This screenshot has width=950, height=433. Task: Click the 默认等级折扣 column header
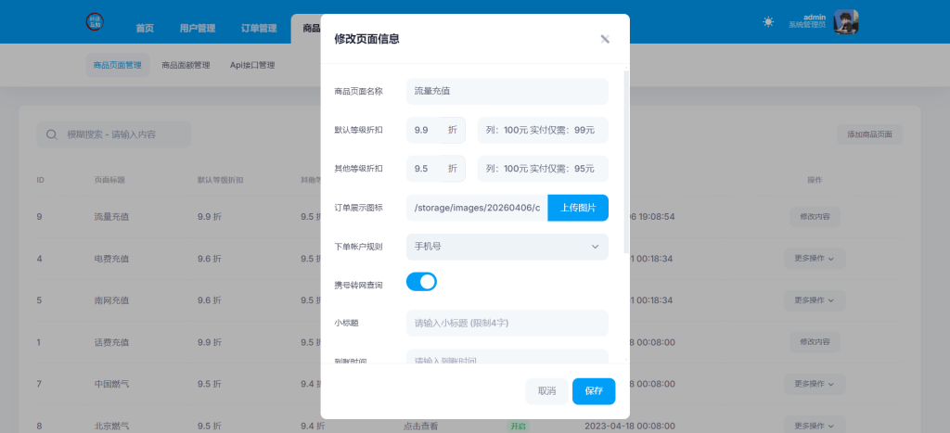coord(221,181)
